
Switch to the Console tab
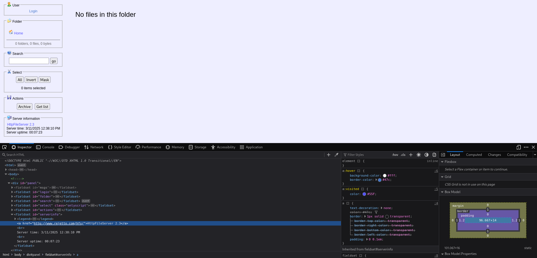pos(45,147)
